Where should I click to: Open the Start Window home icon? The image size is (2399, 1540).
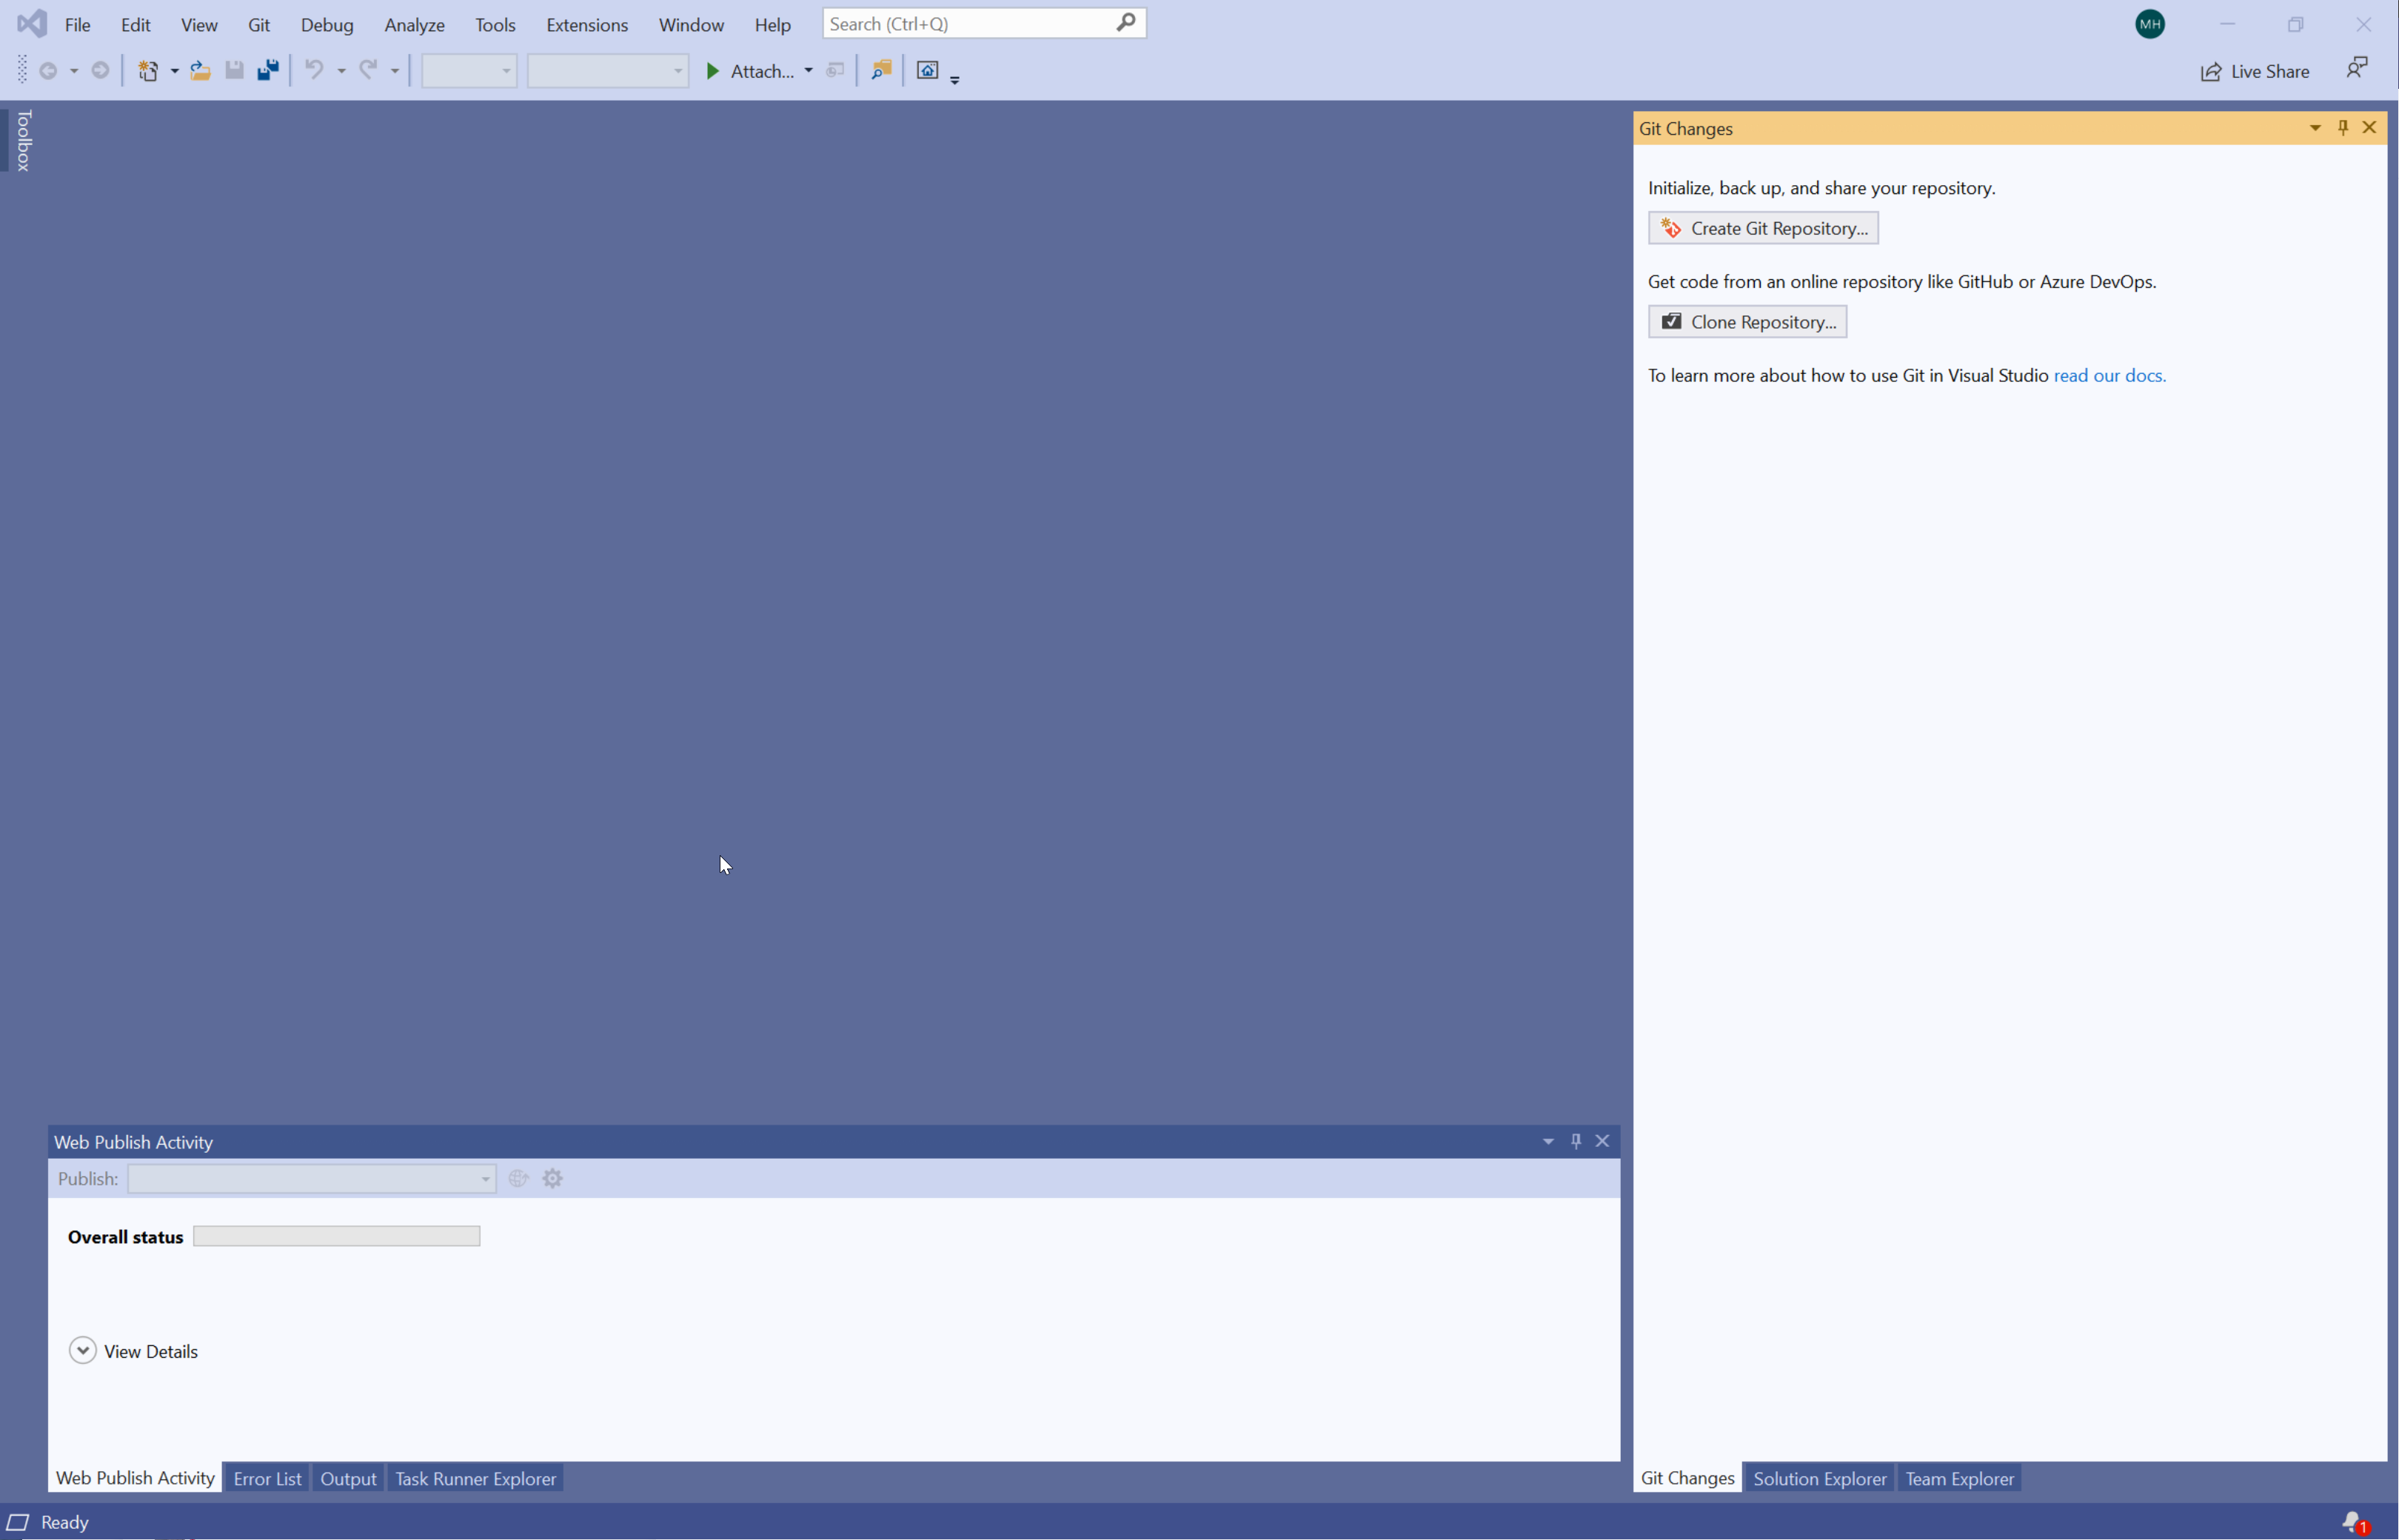(x=928, y=70)
